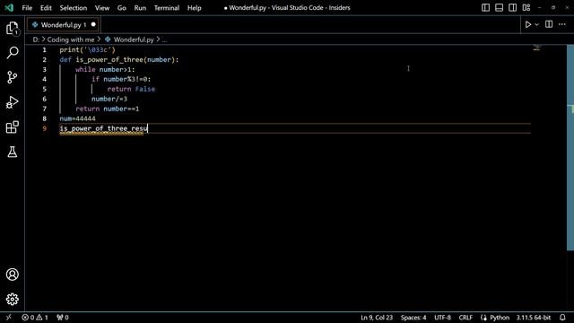This screenshot has height=323, width=574.
Task: Change encoding via UTF-8 status item
Action: click(442, 317)
